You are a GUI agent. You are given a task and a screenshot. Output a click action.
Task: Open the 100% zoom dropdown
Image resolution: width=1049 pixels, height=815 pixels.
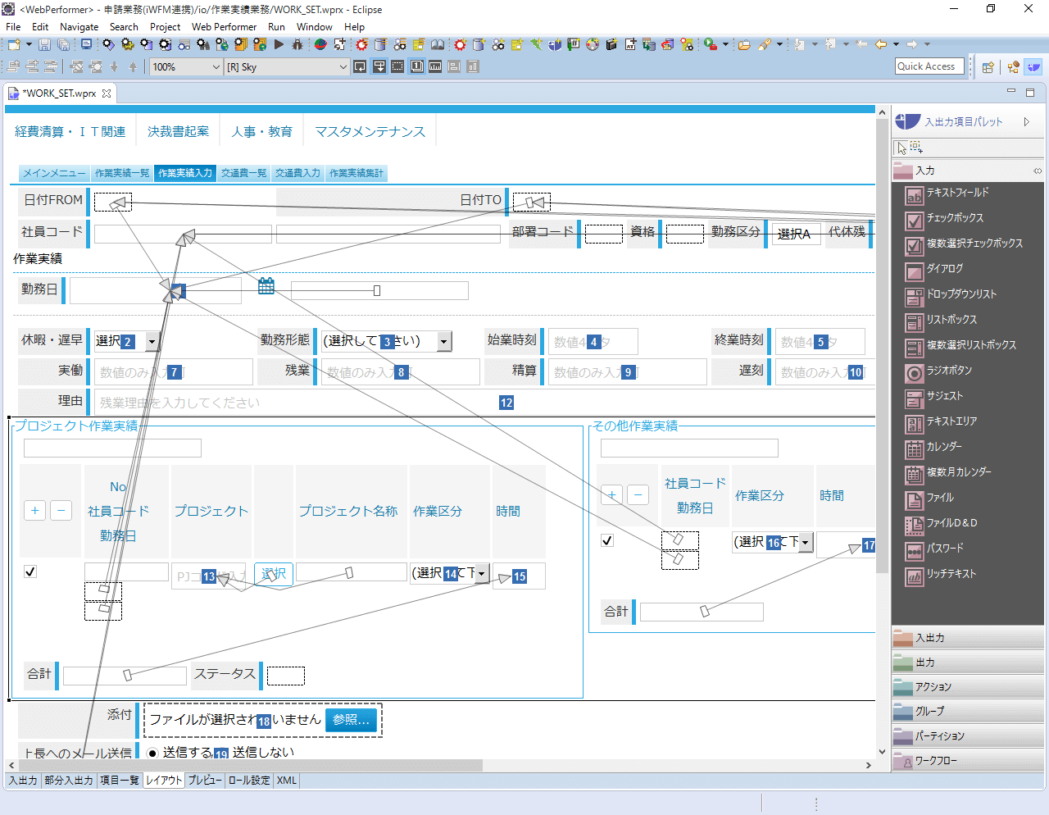click(216, 67)
